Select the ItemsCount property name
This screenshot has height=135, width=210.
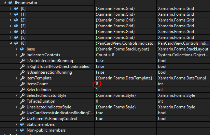click(x=37, y=84)
